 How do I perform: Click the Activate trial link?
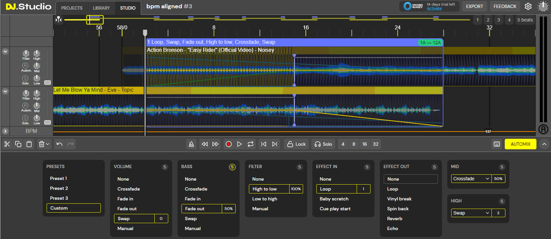[x=434, y=8]
